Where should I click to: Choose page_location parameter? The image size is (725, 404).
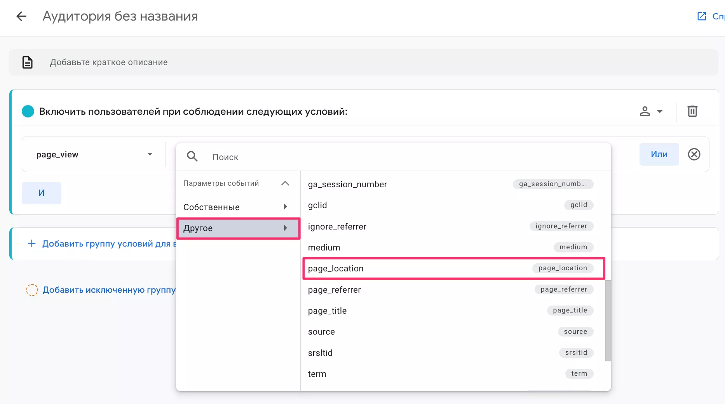453,268
